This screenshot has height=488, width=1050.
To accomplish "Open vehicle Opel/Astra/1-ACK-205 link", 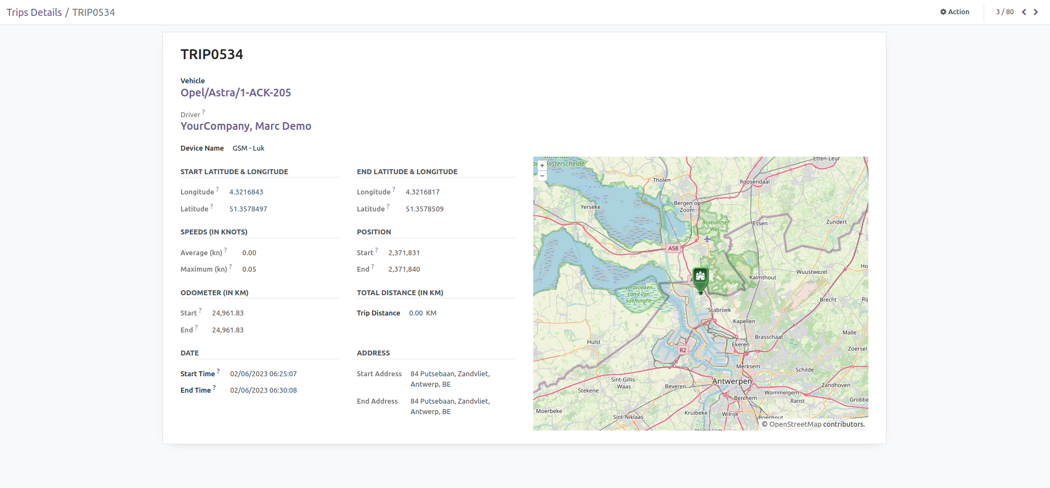I will (x=235, y=93).
